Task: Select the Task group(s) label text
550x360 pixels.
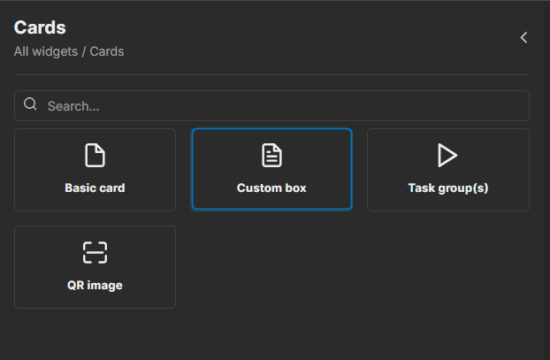Action: click(447, 188)
